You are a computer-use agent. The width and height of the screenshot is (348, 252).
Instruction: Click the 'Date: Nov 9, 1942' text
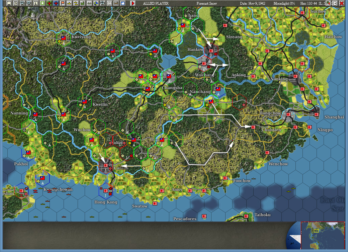coord(253,3)
